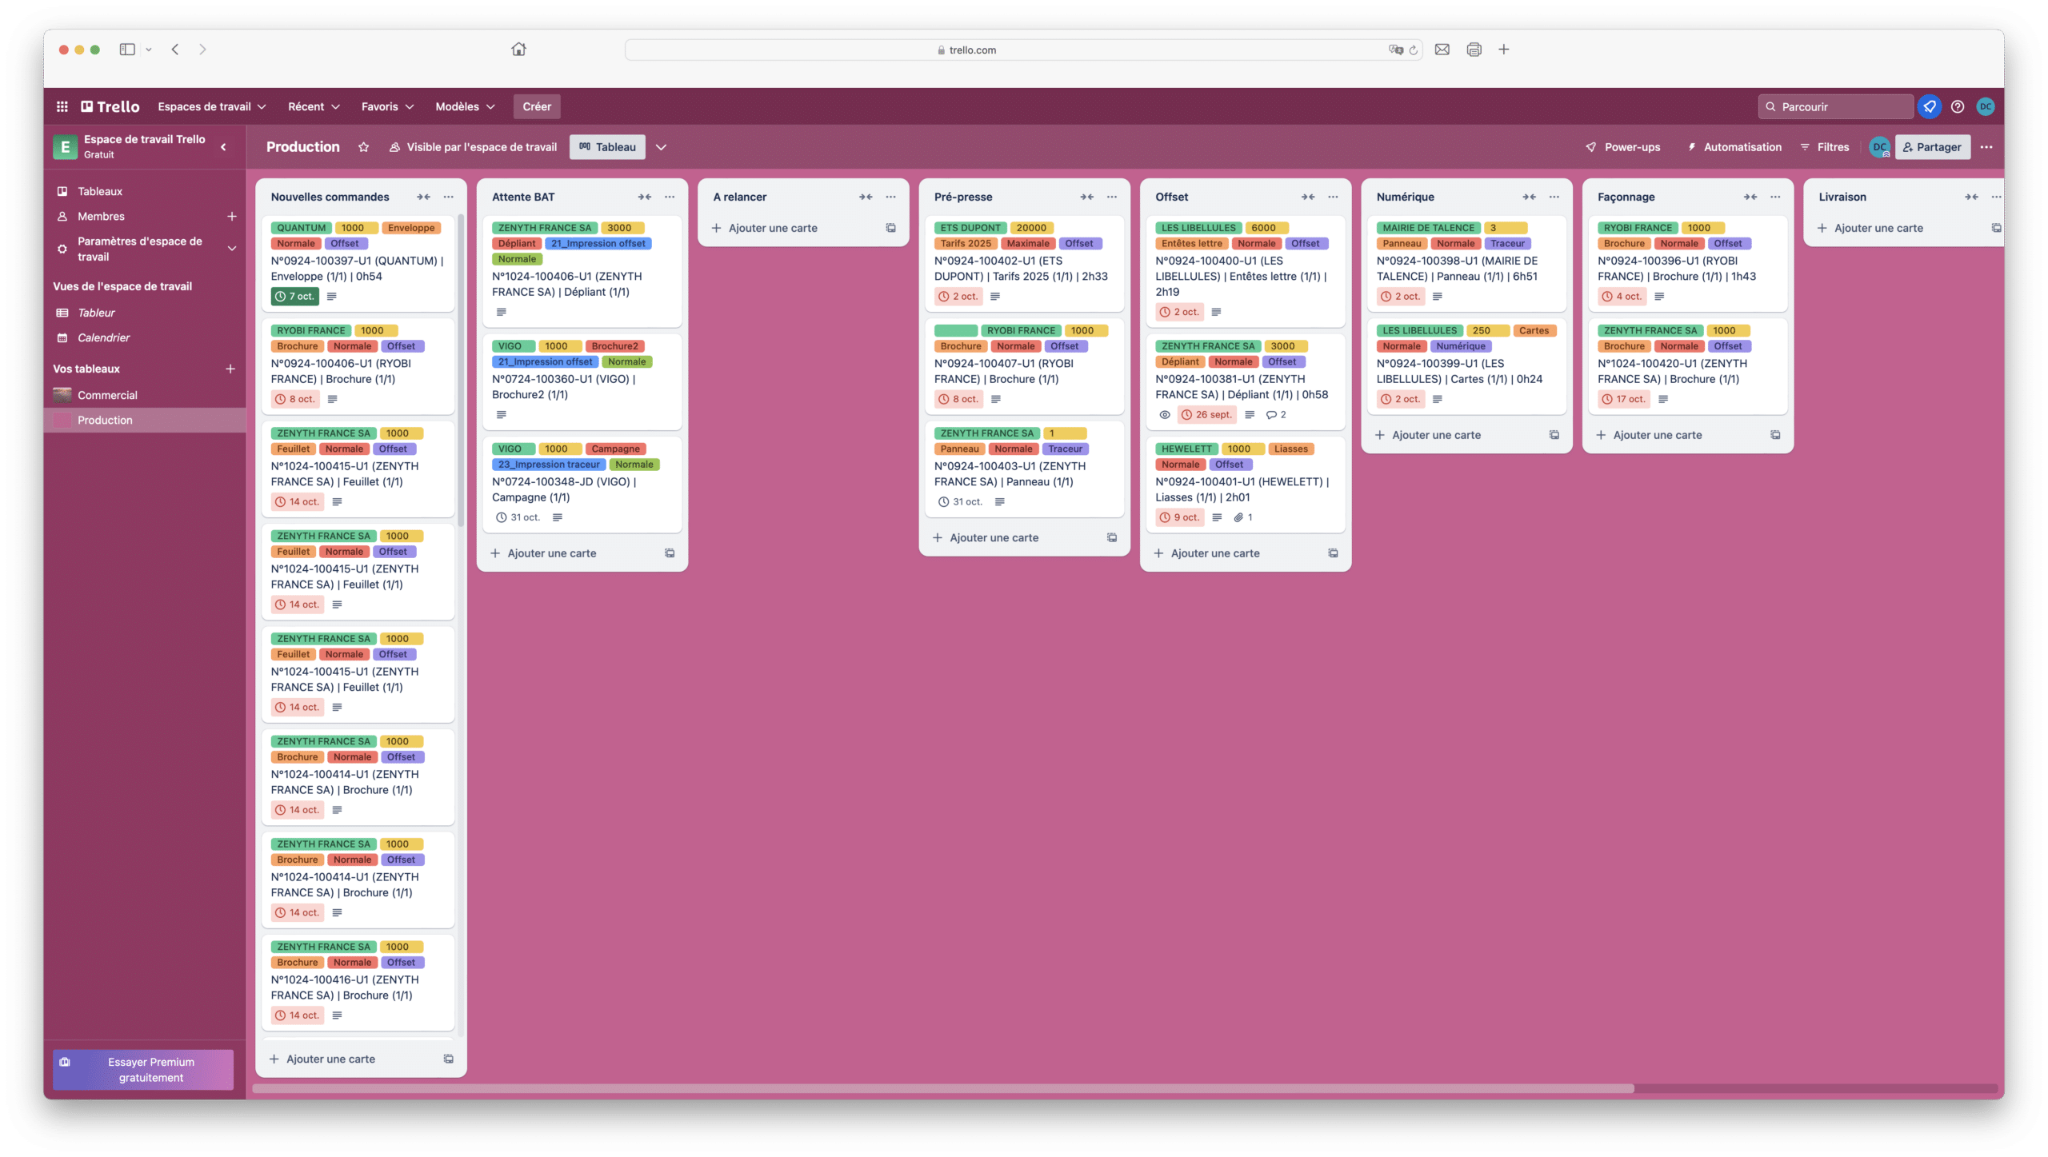Open Offset list actions menu

point(1333,197)
